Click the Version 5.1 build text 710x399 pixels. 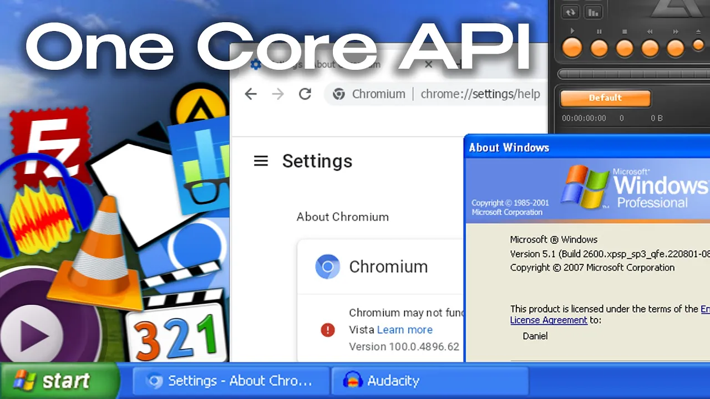pyautogui.click(x=610, y=254)
